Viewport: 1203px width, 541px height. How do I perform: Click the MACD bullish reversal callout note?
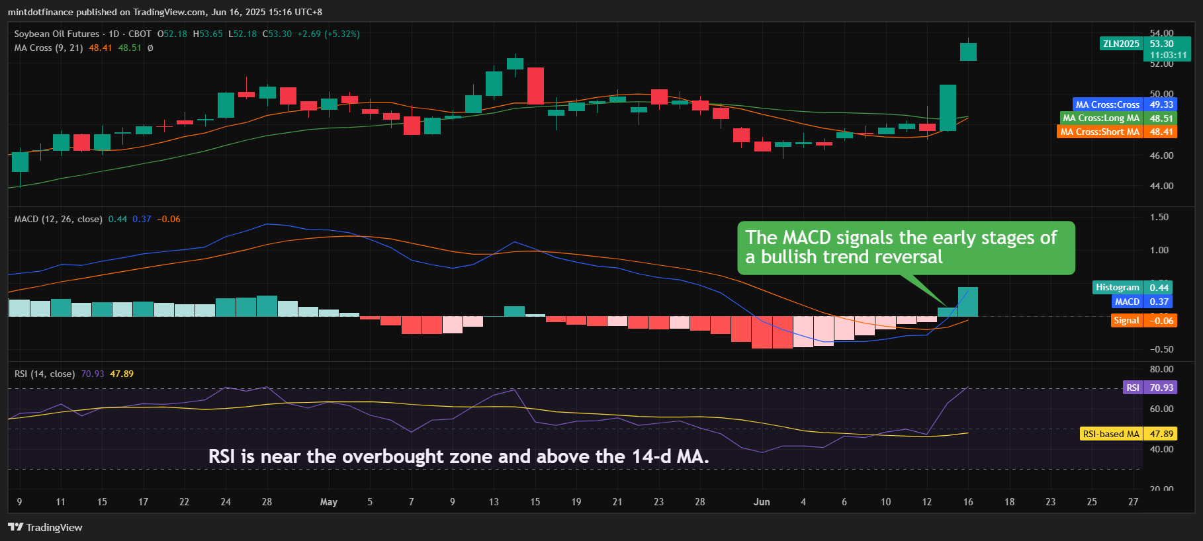pyautogui.click(x=906, y=247)
